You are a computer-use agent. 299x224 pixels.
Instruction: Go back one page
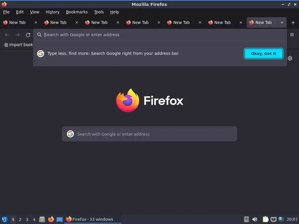[7, 35]
